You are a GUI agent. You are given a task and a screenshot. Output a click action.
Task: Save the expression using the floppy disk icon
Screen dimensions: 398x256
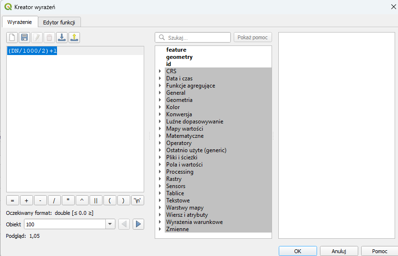(x=24, y=37)
